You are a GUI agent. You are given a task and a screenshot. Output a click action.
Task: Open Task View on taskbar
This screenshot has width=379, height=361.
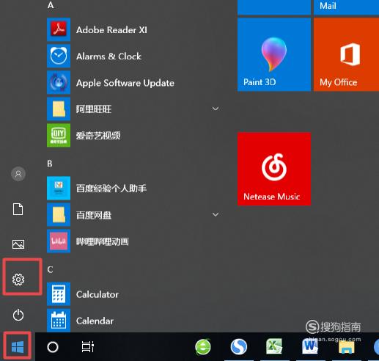(x=88, y=346)
